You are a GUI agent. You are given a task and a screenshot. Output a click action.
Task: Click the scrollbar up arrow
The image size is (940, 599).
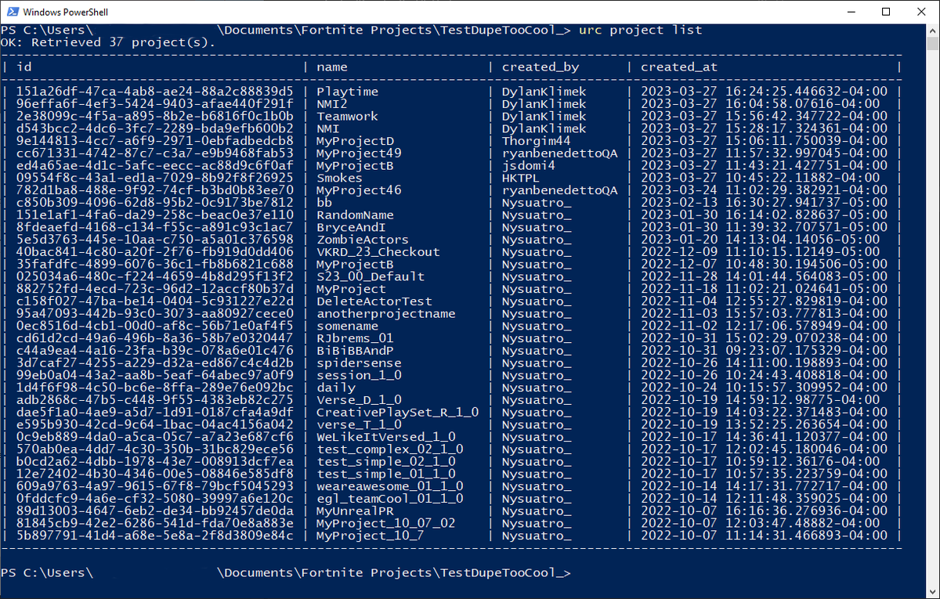[932, 31]
